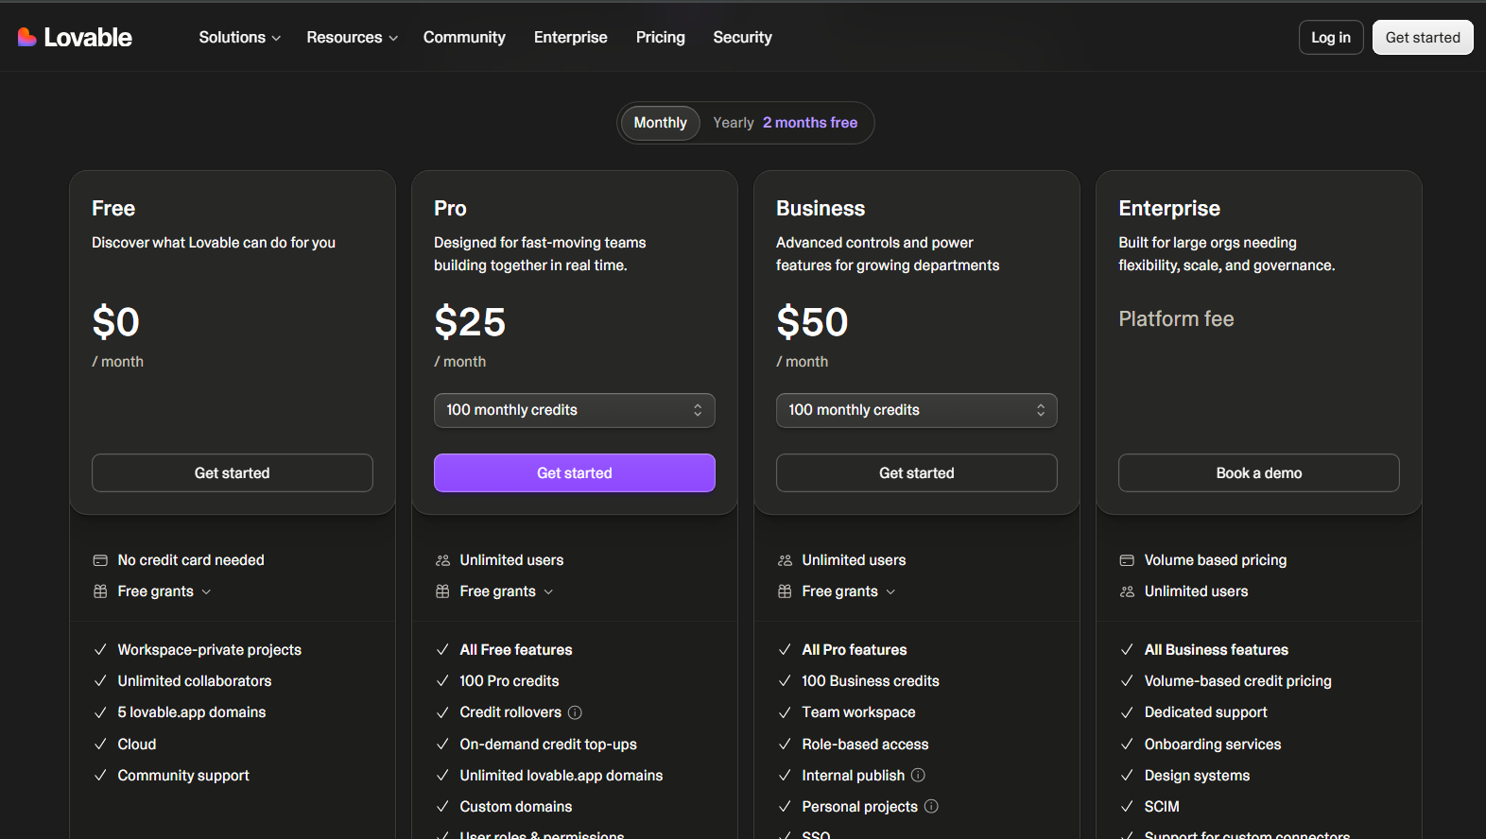Click Get started on the Free plan
Viewport: 1486px width, 839px height.
(233, 472)
